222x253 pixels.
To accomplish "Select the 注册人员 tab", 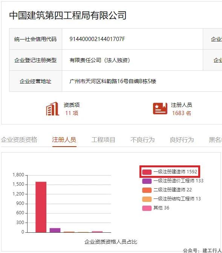I will [x=64, y=140].
